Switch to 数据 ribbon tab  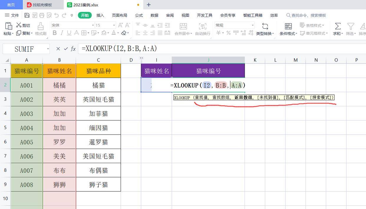pos(154,15)
